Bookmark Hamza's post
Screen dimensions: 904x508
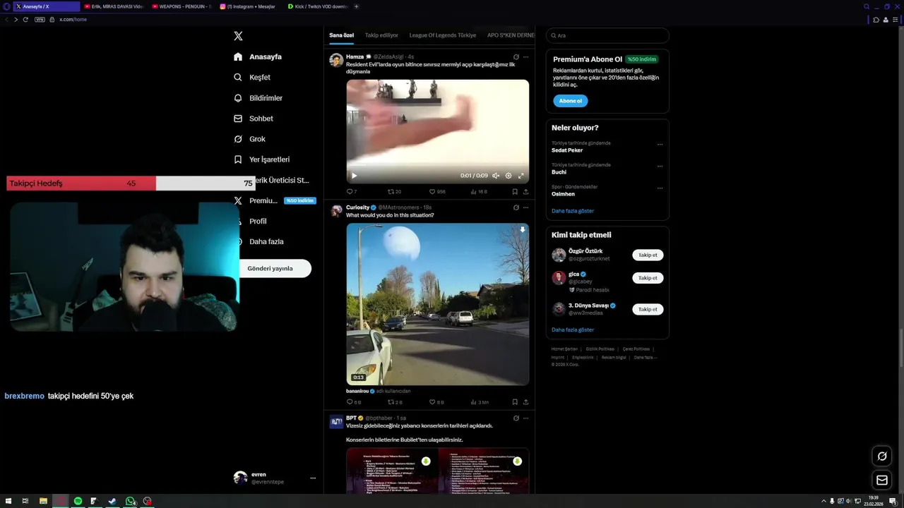pos(515,192)
